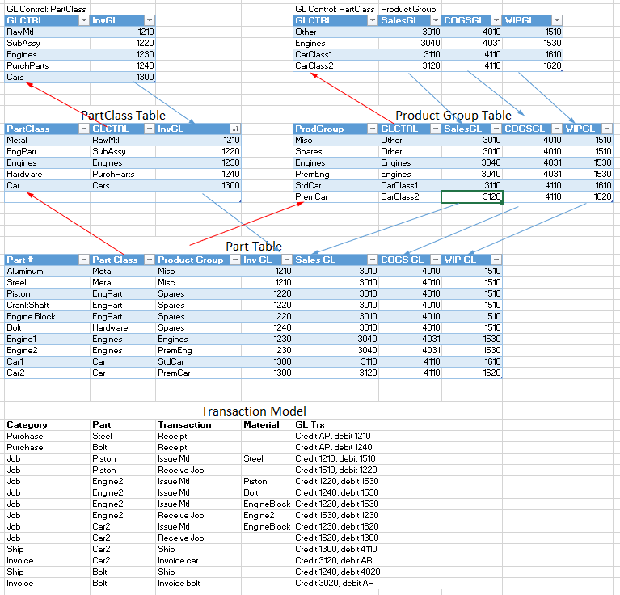Open the COGS GL filter in the Part Table

pyautogui.click(x=436, y=260)
